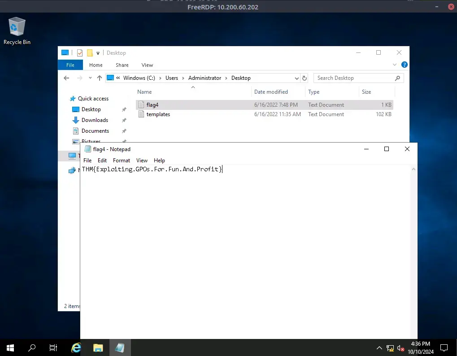Refresh the Desktop folder view
Image resolution: width=457 pixels, height=356 pixels.
point(304,78)
